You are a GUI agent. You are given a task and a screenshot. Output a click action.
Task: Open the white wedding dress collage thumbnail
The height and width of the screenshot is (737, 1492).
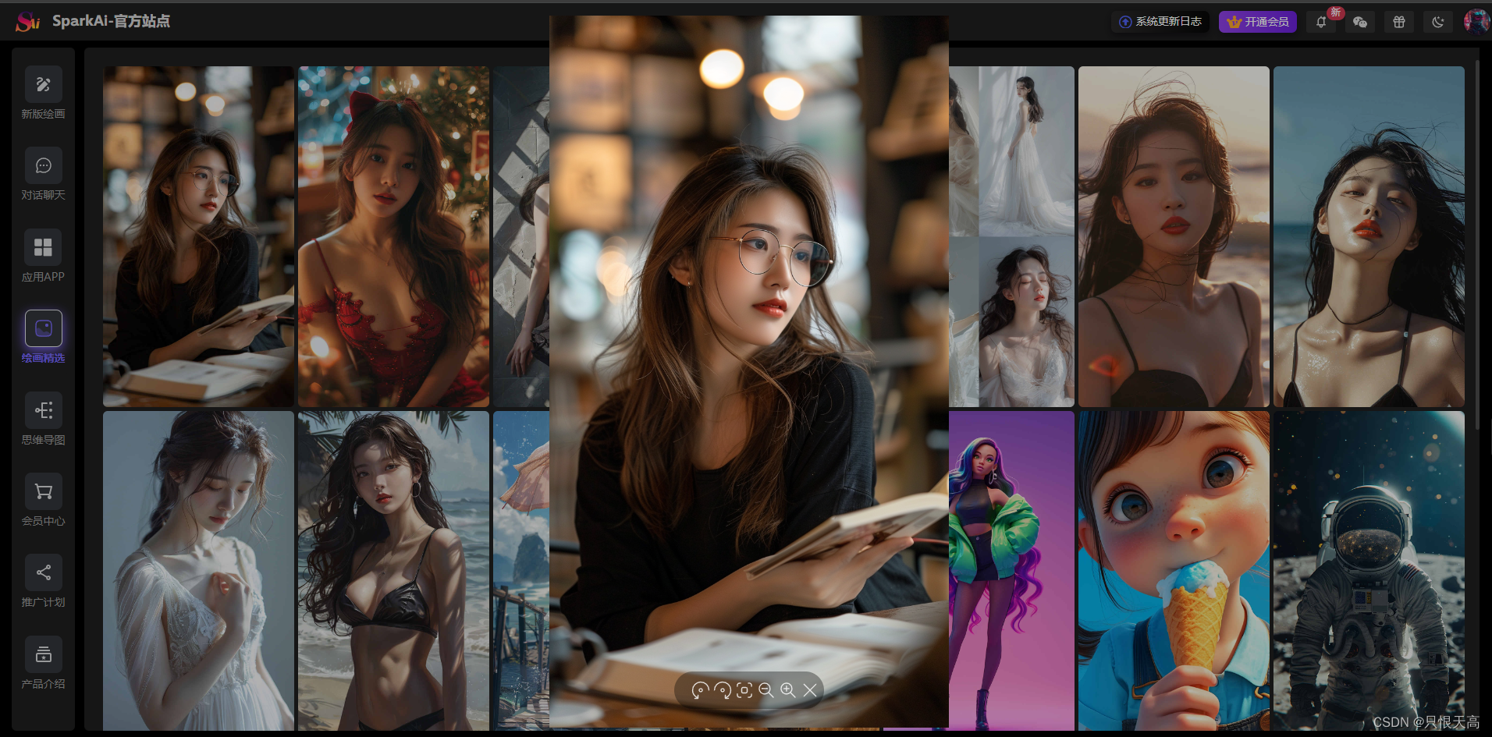(1012, 236)
